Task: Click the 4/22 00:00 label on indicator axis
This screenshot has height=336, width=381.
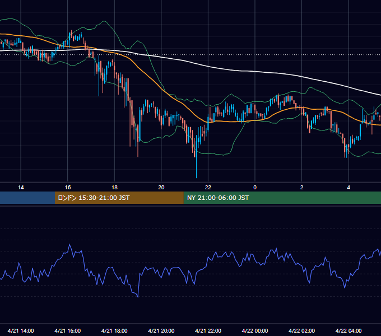Action: click(254, 330)
